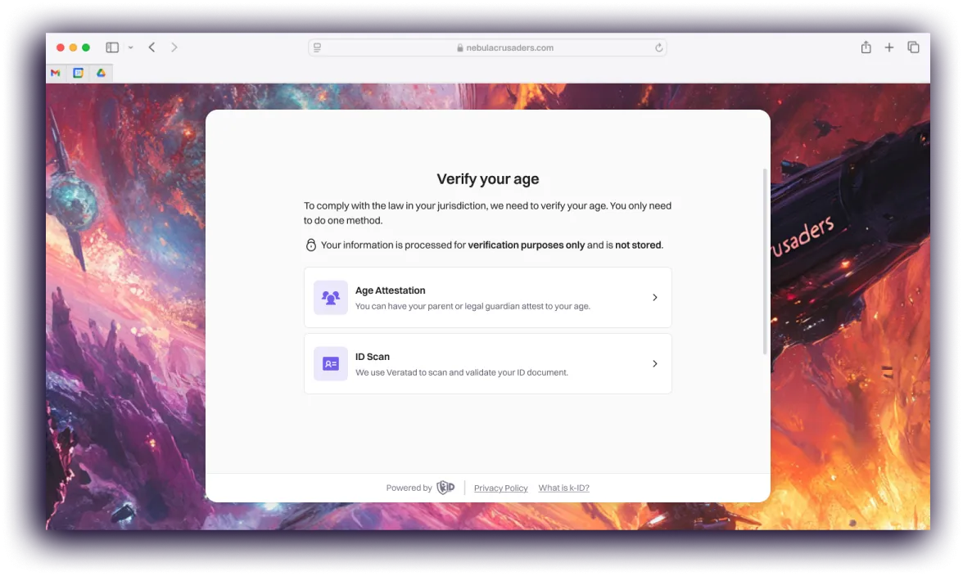This screenshot has height=576, width=963.
Task: Minimize with the yellow window button
Action: 73,47
